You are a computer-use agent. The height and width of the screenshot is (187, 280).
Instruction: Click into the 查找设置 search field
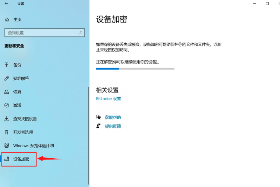coord(45,33)
